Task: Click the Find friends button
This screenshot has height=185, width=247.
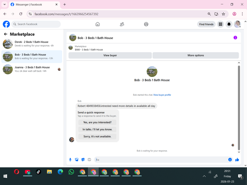Action: pyautogui.click(x=206, y=24)
